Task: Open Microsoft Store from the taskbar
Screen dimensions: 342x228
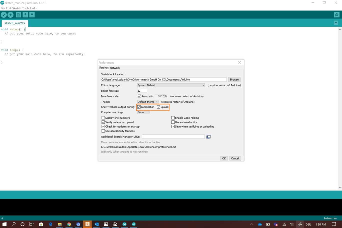Action: [41, 224]
